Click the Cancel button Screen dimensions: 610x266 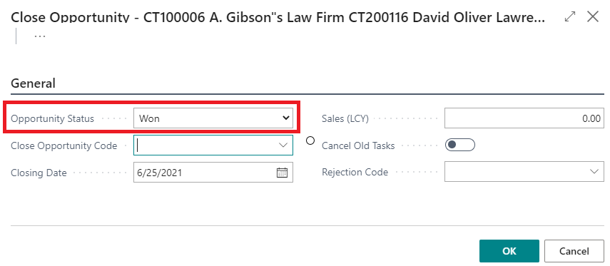pos(574,251)
